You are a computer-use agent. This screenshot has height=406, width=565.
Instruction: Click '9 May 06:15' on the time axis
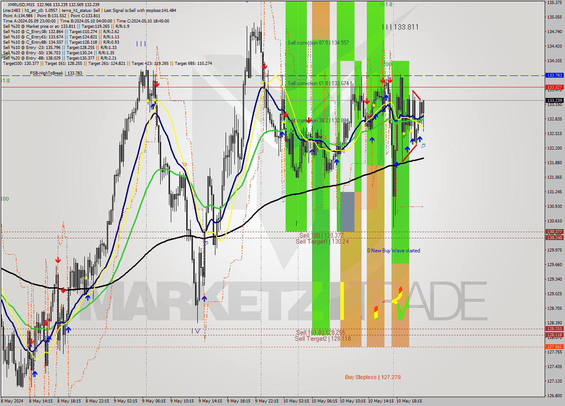(154, 401)
